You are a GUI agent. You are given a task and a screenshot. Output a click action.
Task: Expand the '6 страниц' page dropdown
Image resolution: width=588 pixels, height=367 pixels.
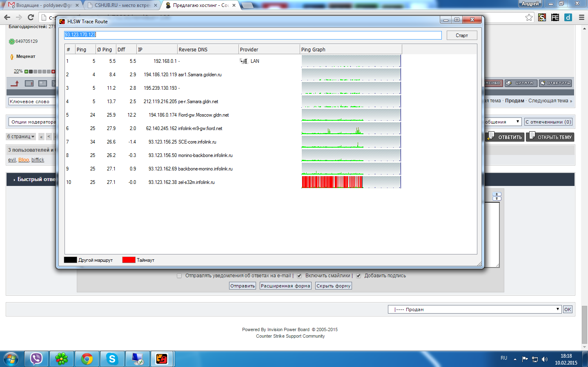(x=21, y=137)
